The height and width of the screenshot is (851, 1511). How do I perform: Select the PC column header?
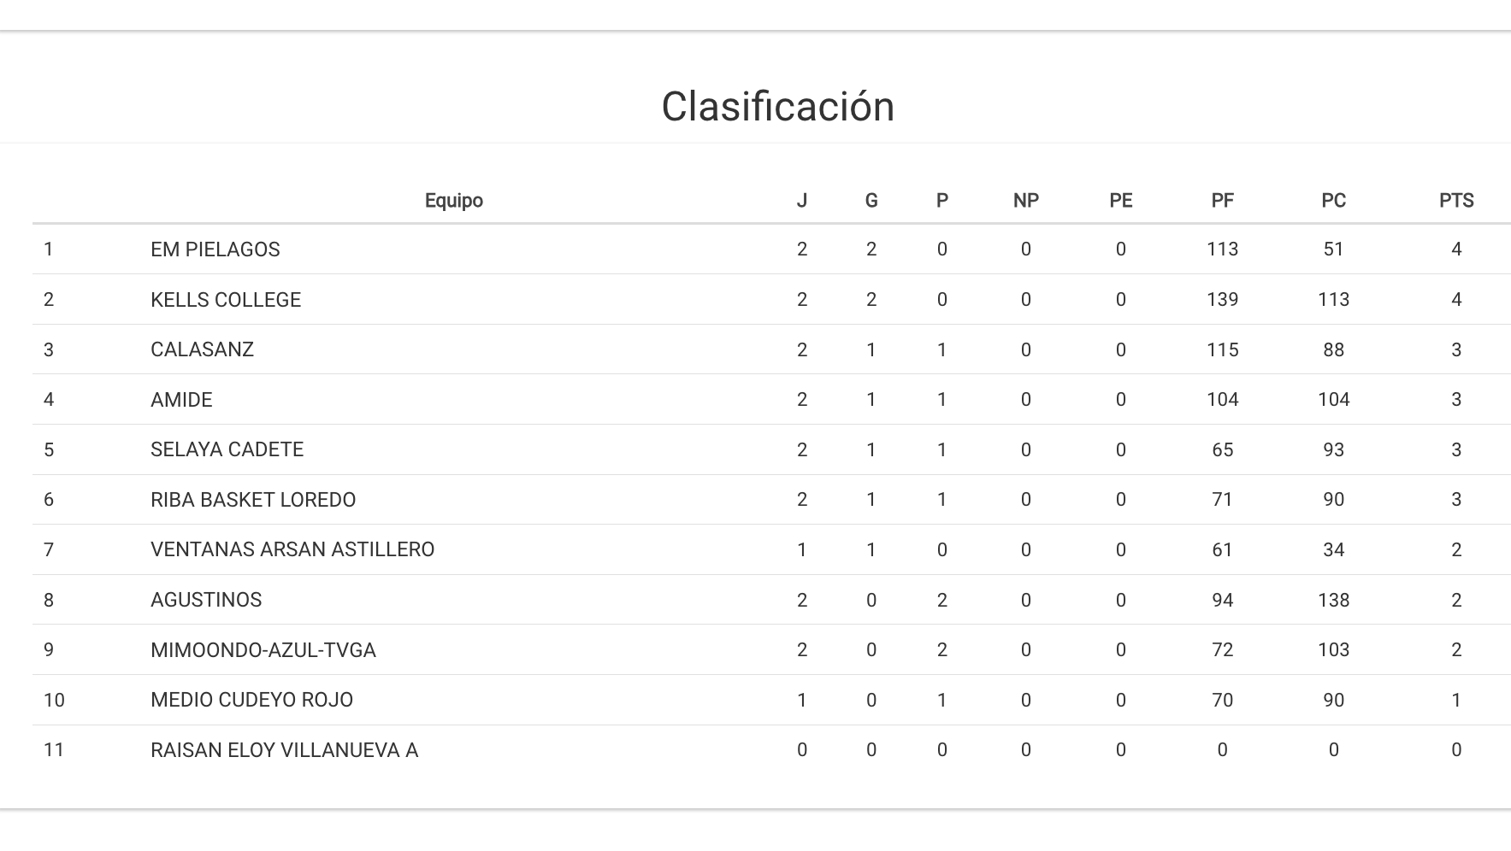click(1333, 201)
